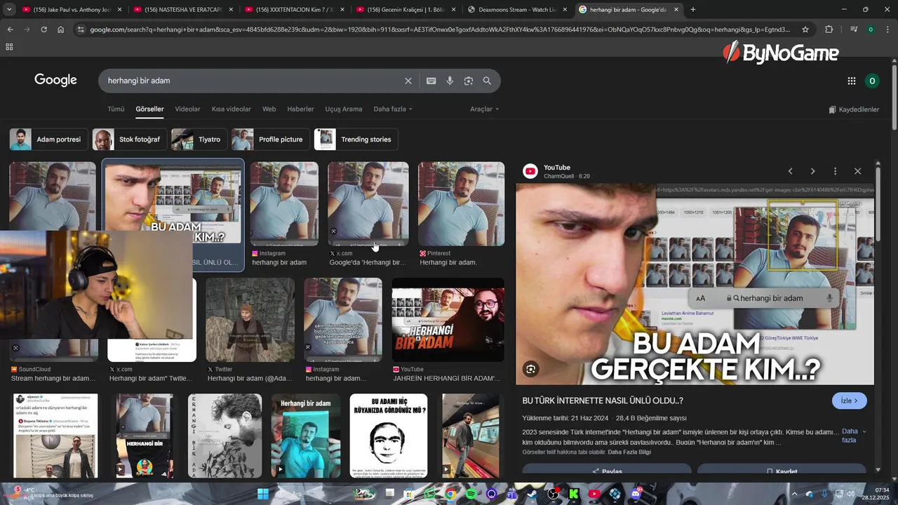The image size is (898, 505).
Task: Switch to the Videolar tab
Action: click(x=187, y=109)
